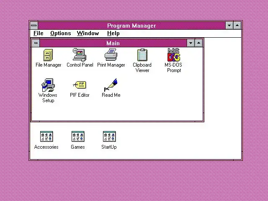The width and height of the screenshot is (268, 201).
Task: Maximize the Main group window
Action: [199, 43]
